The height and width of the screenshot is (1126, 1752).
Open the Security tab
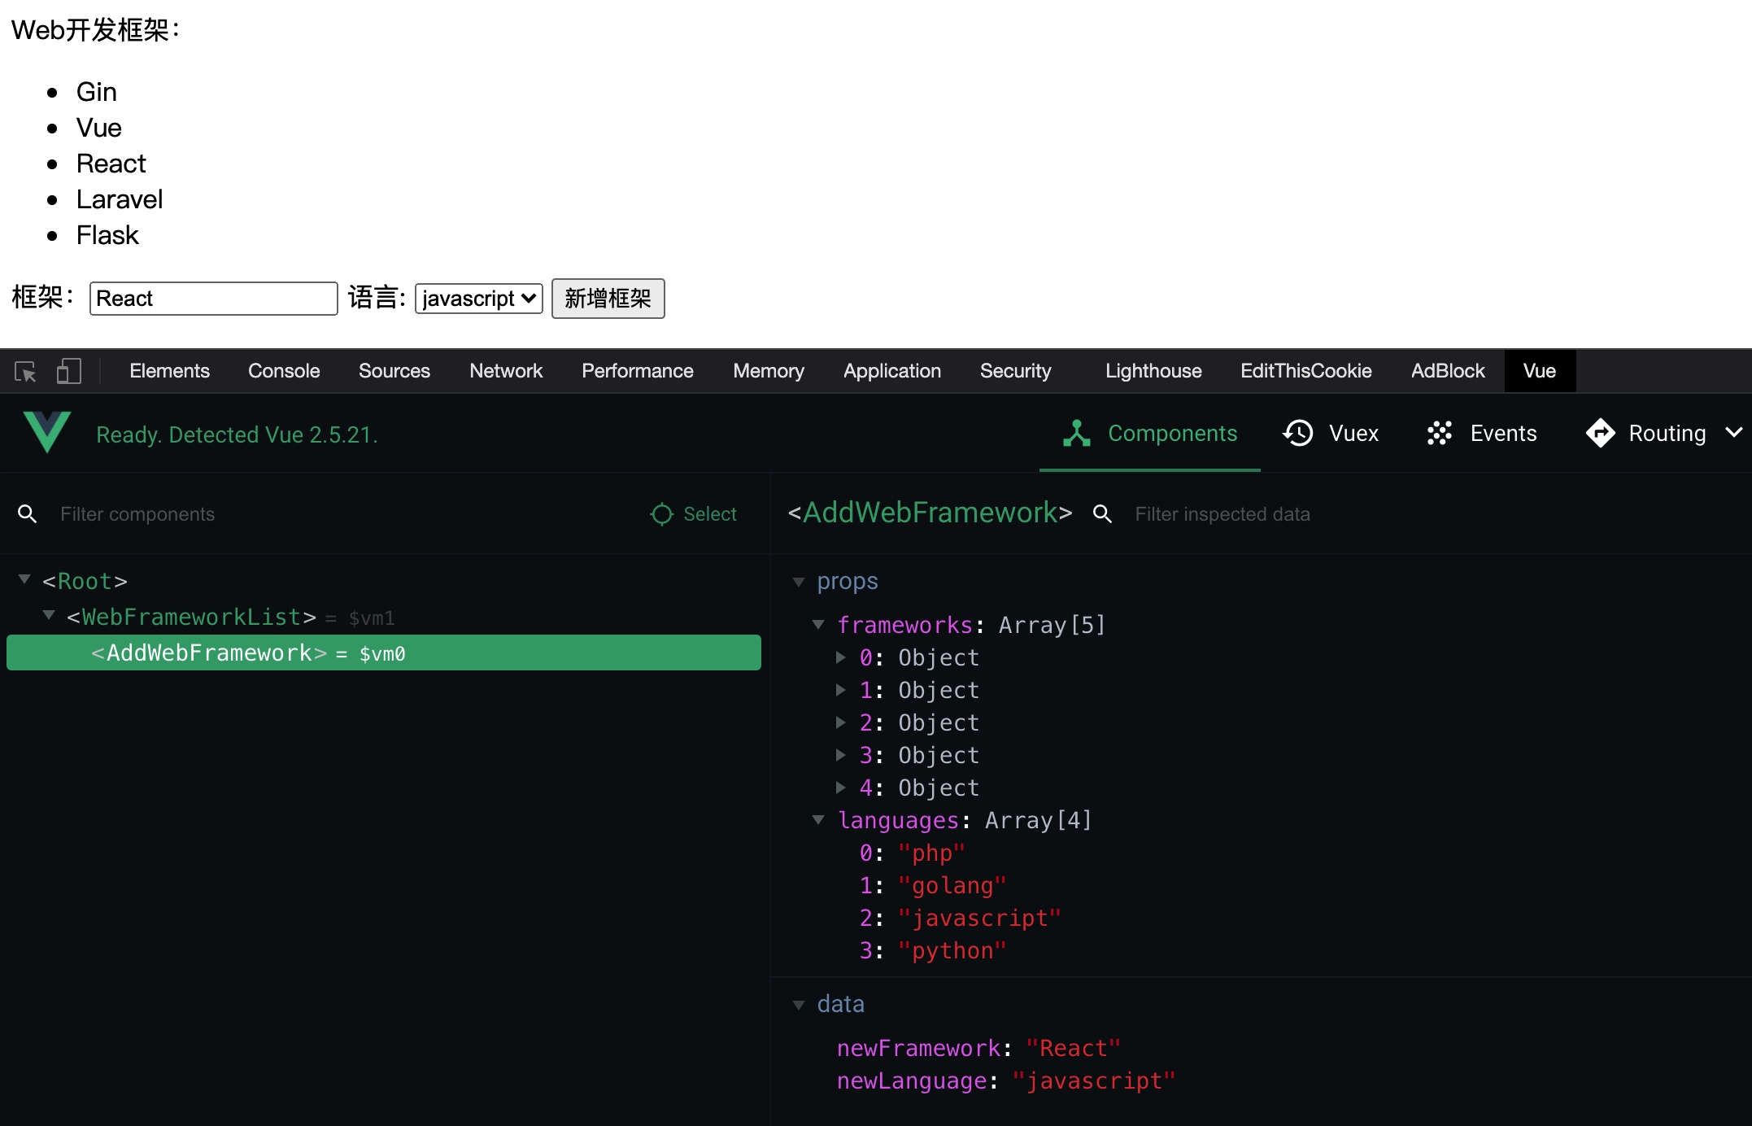point(1016,371)
